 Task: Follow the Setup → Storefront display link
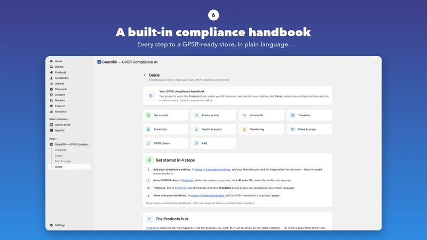[x=208, y=196]
